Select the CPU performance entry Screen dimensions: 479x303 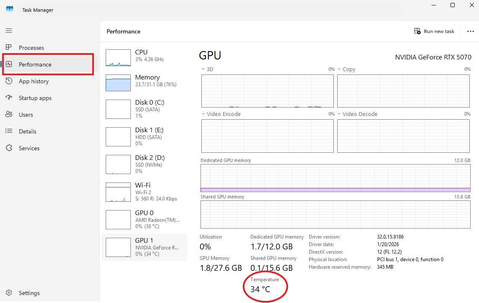tap(143, 55)
